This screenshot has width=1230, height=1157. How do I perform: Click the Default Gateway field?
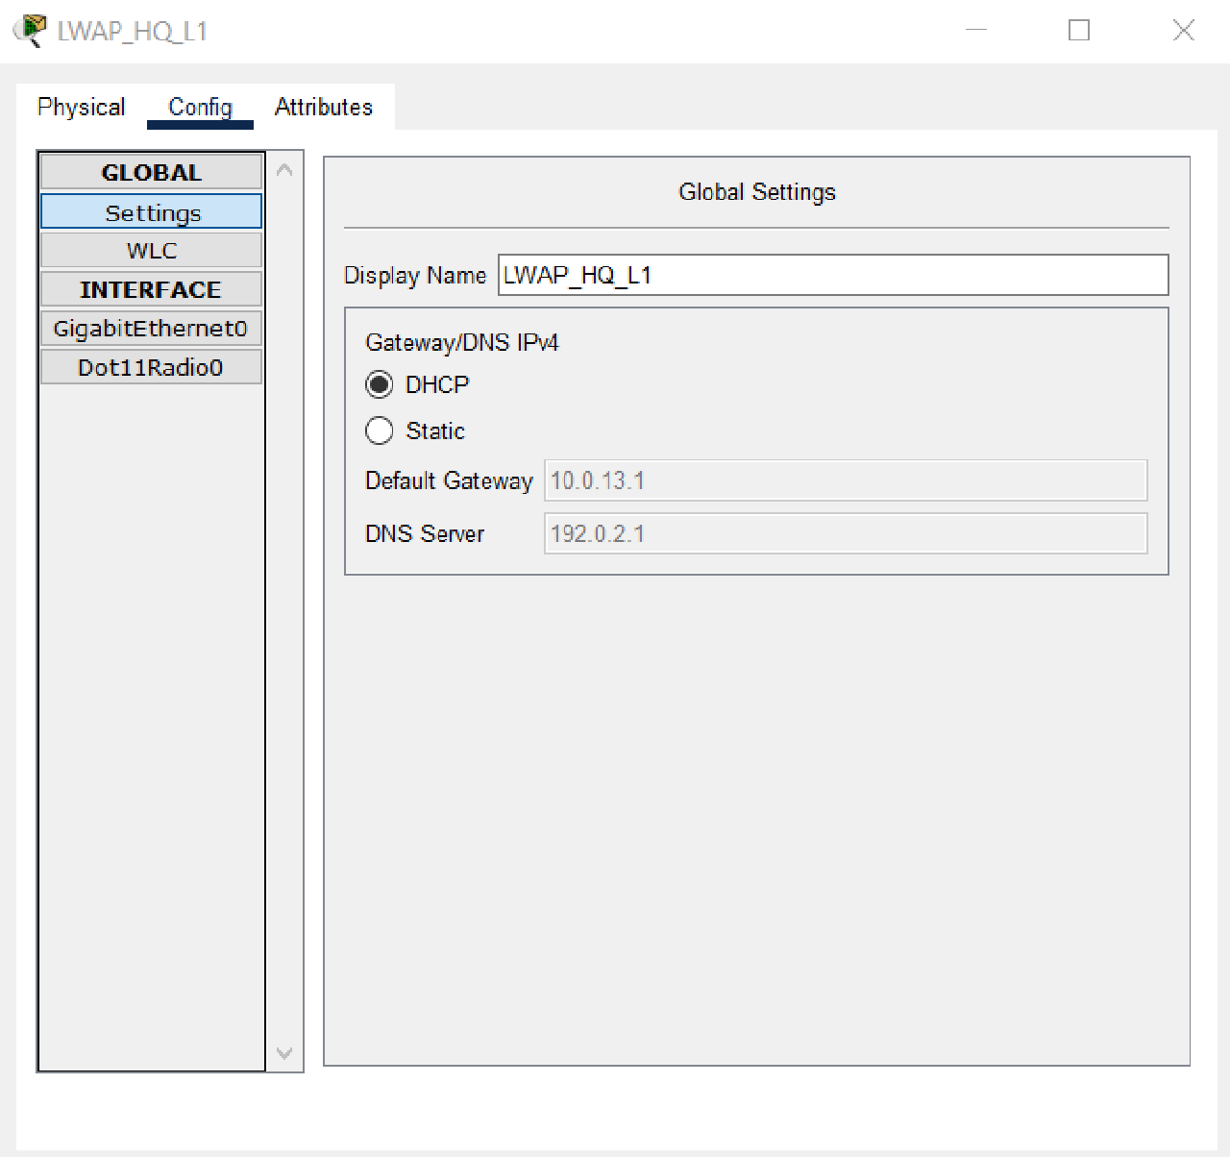844,480
